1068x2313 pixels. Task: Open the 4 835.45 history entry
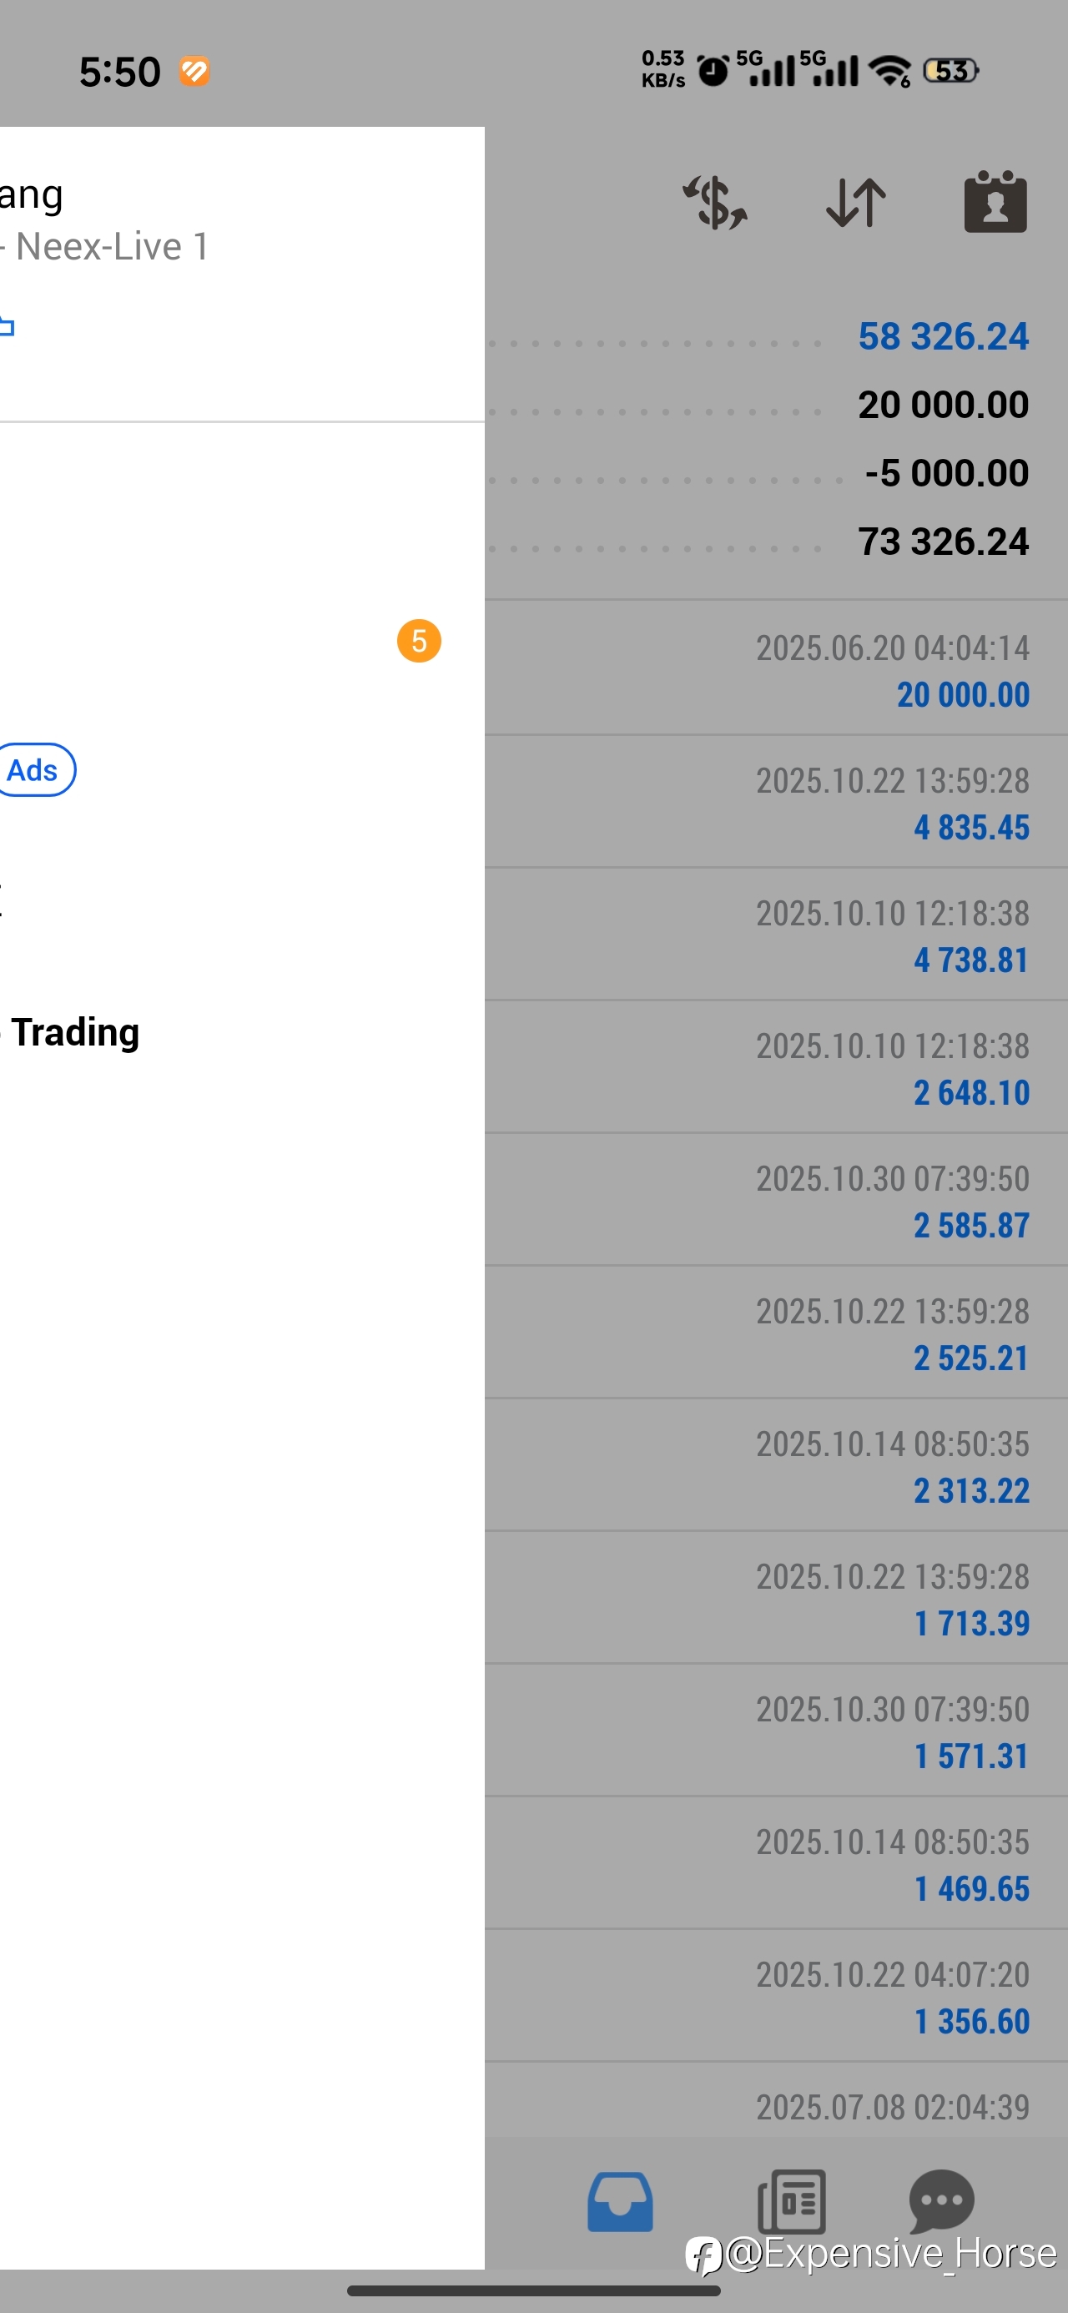[776, 802]
